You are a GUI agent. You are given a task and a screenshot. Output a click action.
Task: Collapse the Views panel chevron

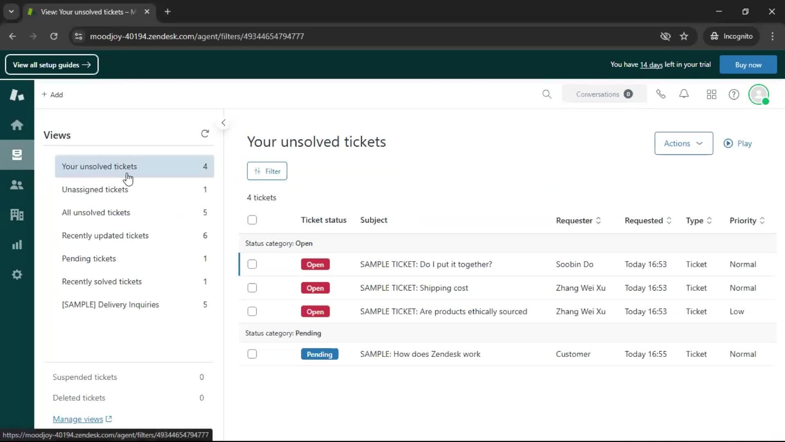click(x=223, y=123)
